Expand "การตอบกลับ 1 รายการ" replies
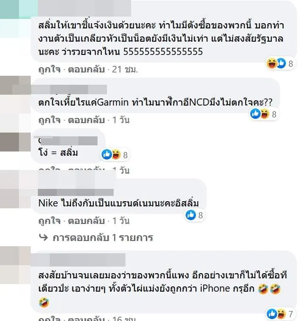Viewport: 303px width, 321px height. 103,238
